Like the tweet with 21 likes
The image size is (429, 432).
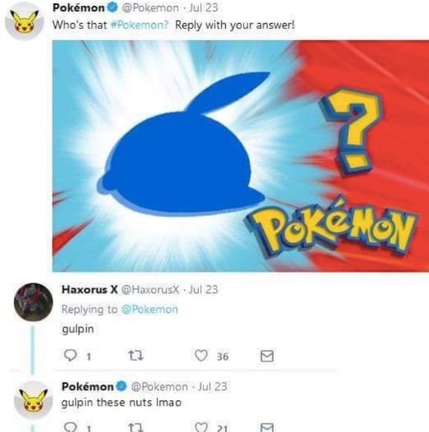(201, 427)
